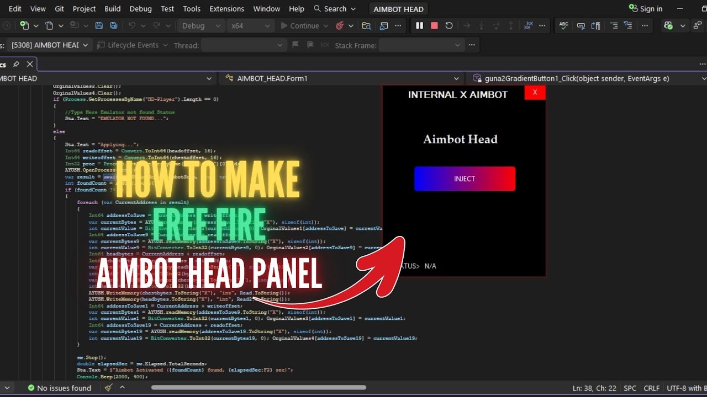Click the Continue debugging button
Viewport: 707px width, 397px height.
click(299, 25)
